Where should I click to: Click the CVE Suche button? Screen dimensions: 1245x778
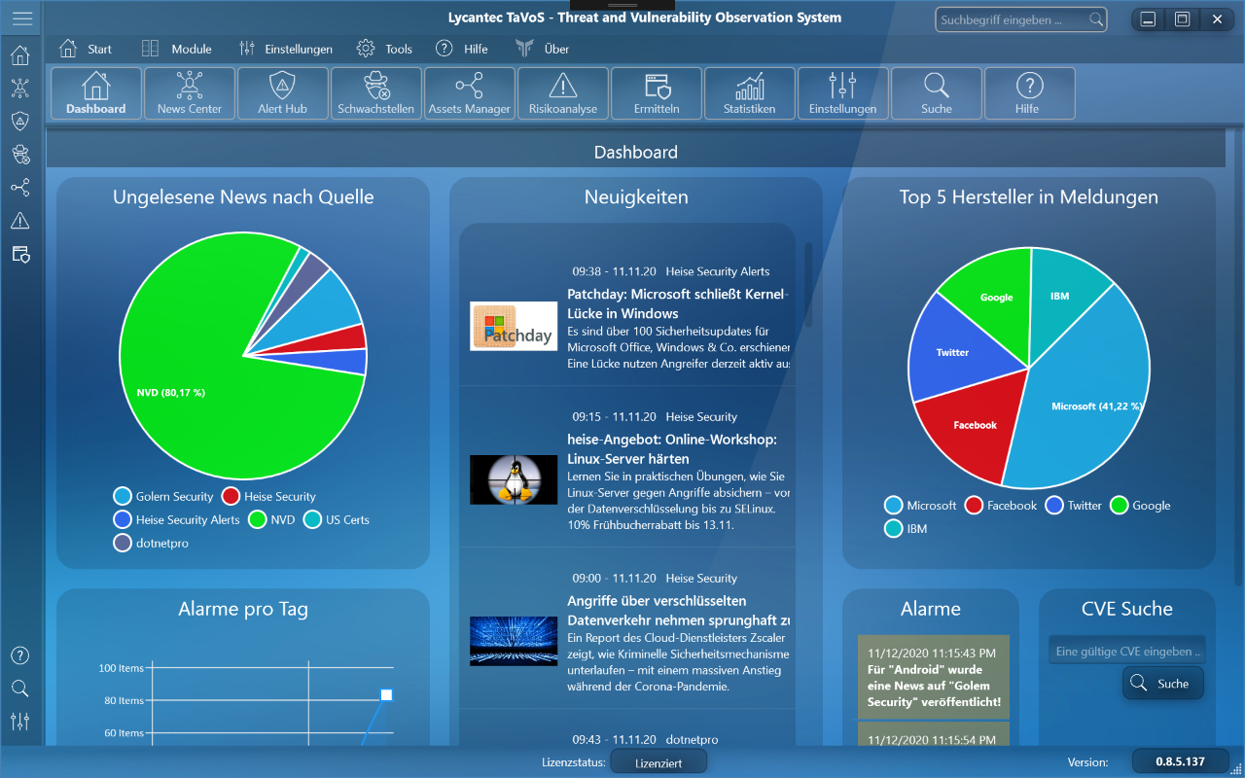click(x=1162, y=684)
